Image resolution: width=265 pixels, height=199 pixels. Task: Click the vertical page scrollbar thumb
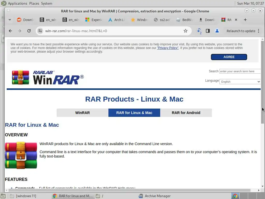[262, 82]
